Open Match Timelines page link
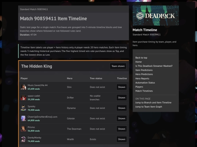 click(x=144, y=91)
